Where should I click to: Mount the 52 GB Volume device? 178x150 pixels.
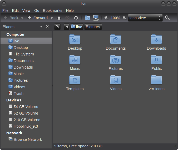pyautogui.click(x=26, y=113)
